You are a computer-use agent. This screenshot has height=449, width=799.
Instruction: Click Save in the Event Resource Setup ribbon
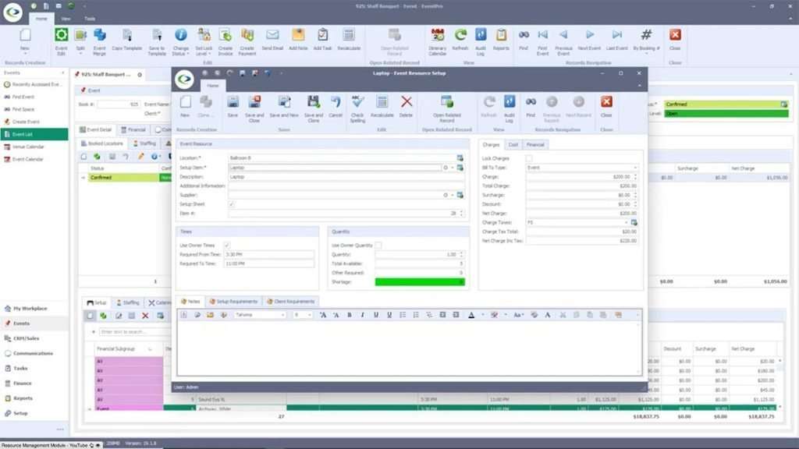point(233,106)
